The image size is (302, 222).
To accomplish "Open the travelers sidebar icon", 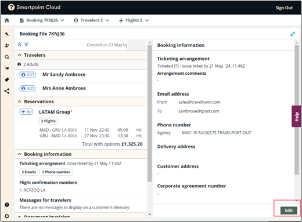I will 7,45.
